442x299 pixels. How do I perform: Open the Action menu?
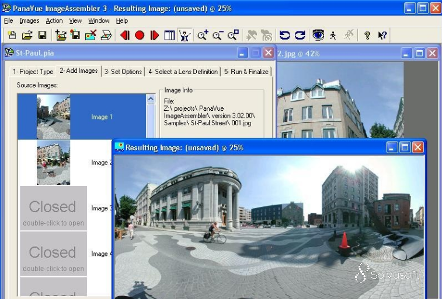[54, 21]
